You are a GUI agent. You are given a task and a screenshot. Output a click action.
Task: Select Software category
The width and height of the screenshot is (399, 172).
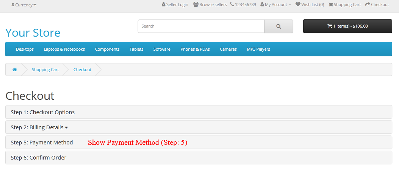point(162,49)
